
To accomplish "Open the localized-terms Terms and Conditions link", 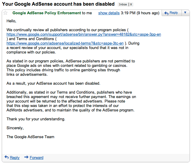I will point(65,43).
